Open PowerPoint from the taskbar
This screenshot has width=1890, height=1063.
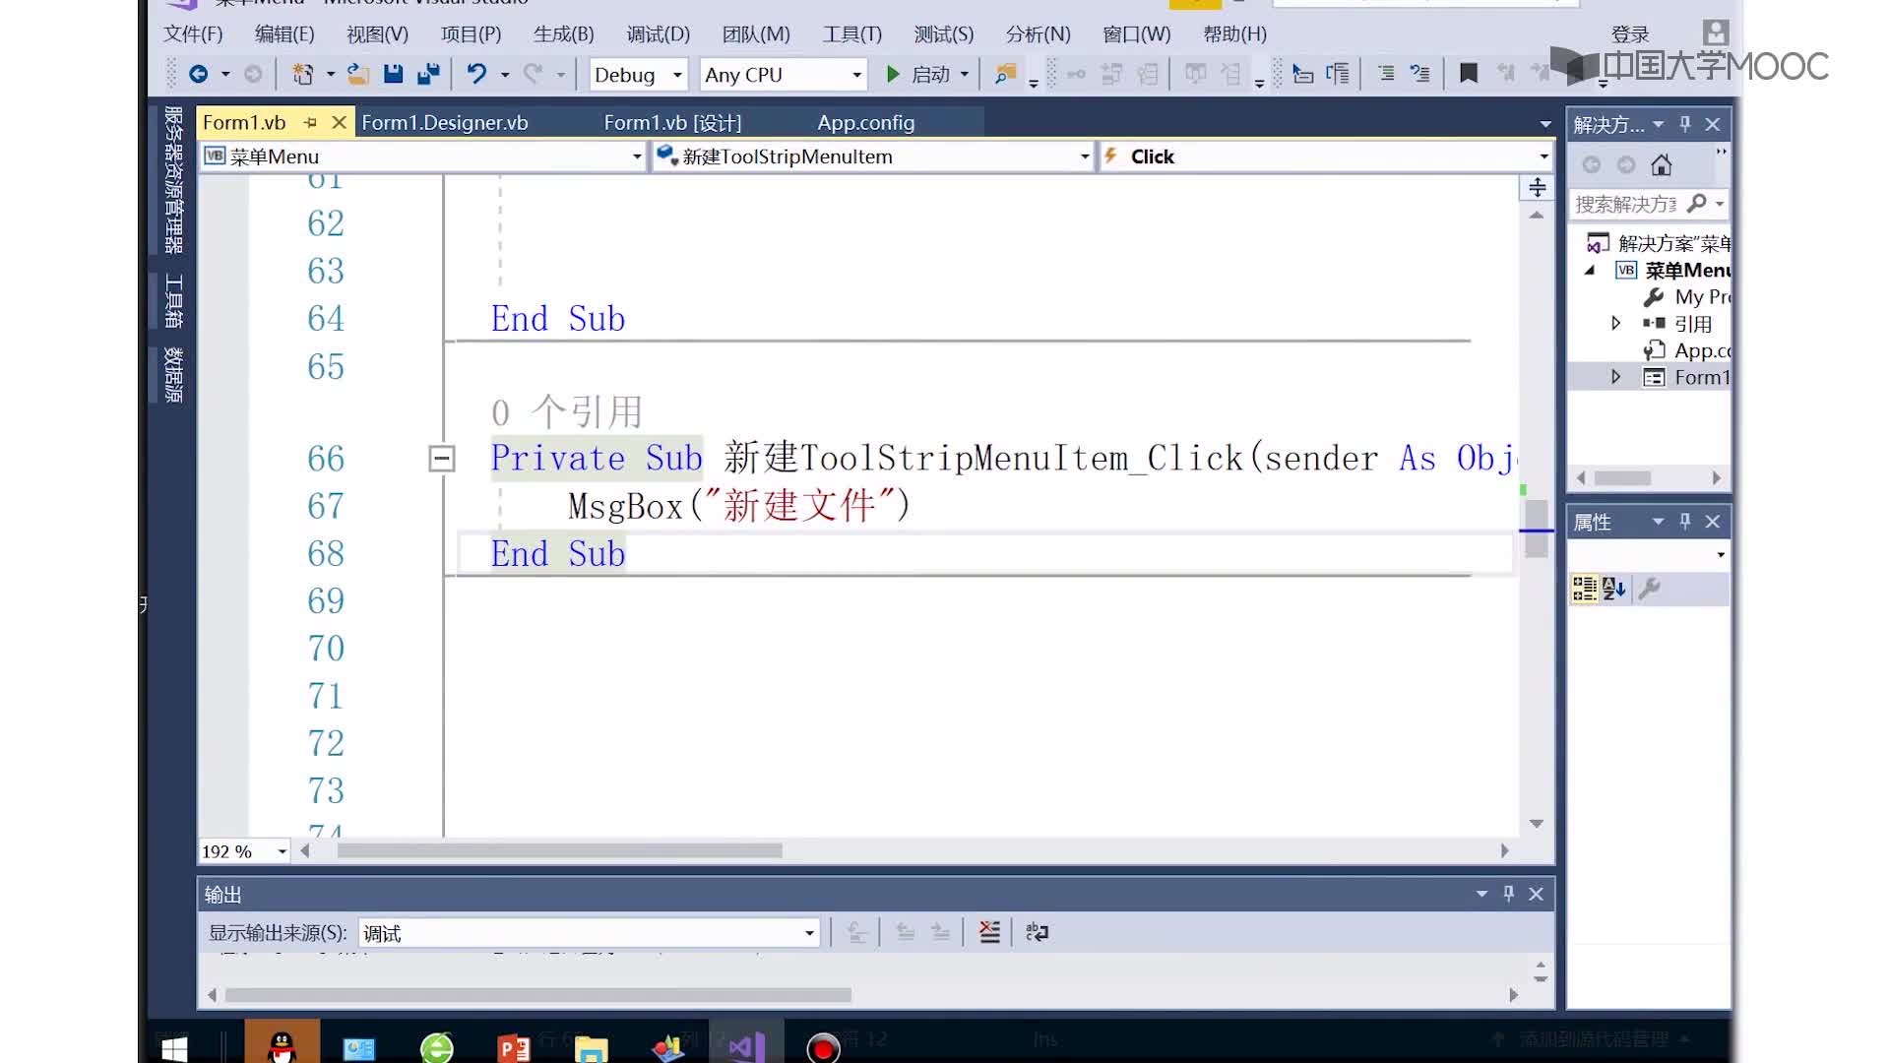click(513, 1048)
